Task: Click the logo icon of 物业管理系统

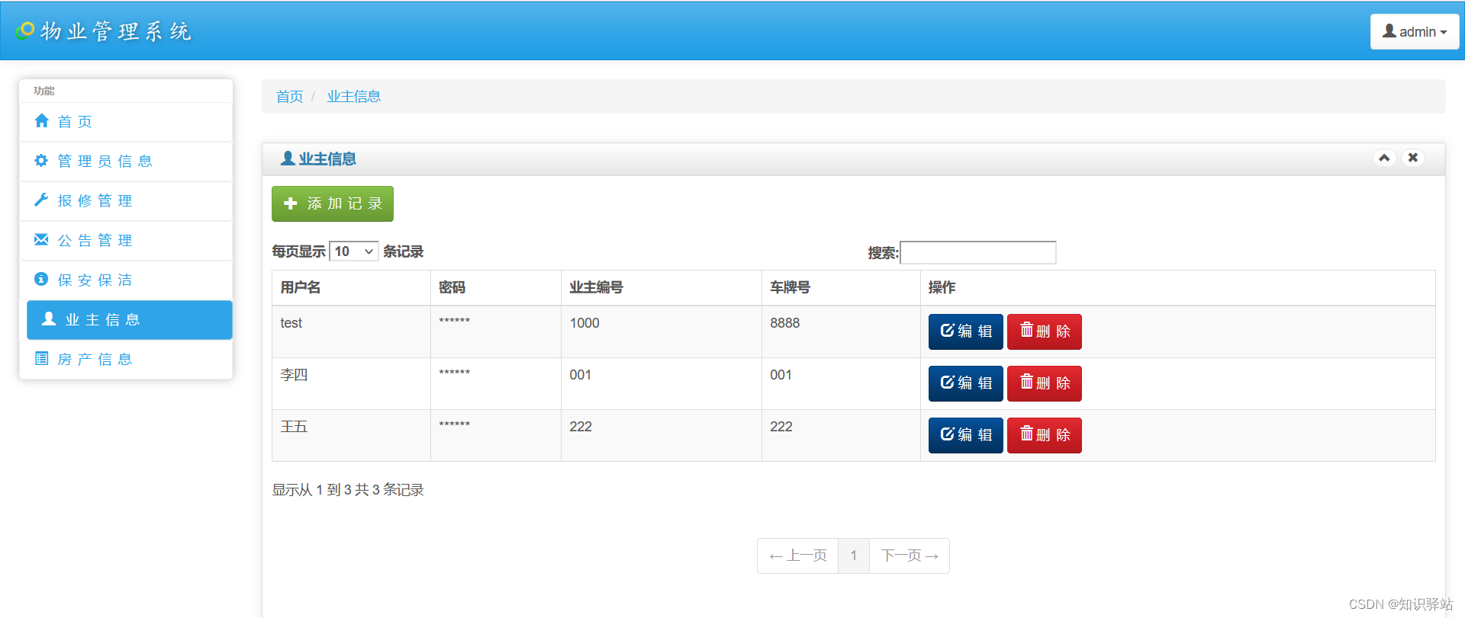Action: tap(25, 30)
